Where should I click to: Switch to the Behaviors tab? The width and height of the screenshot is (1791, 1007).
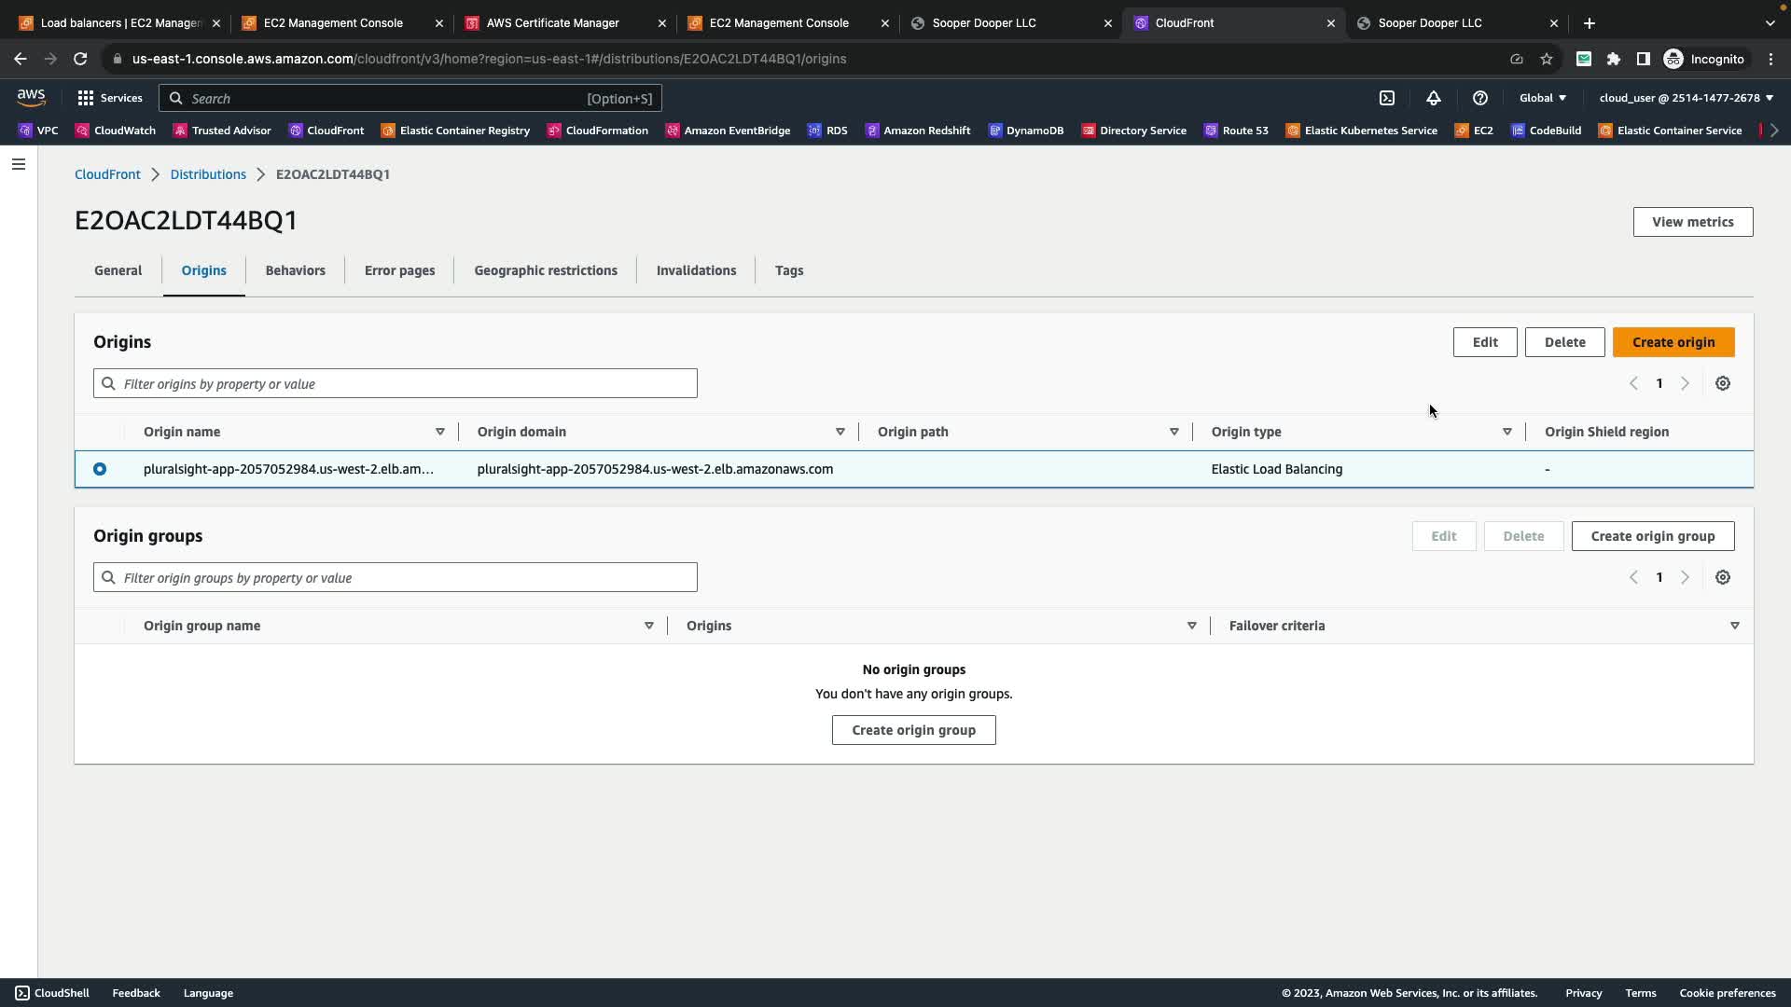click(295, 270)
